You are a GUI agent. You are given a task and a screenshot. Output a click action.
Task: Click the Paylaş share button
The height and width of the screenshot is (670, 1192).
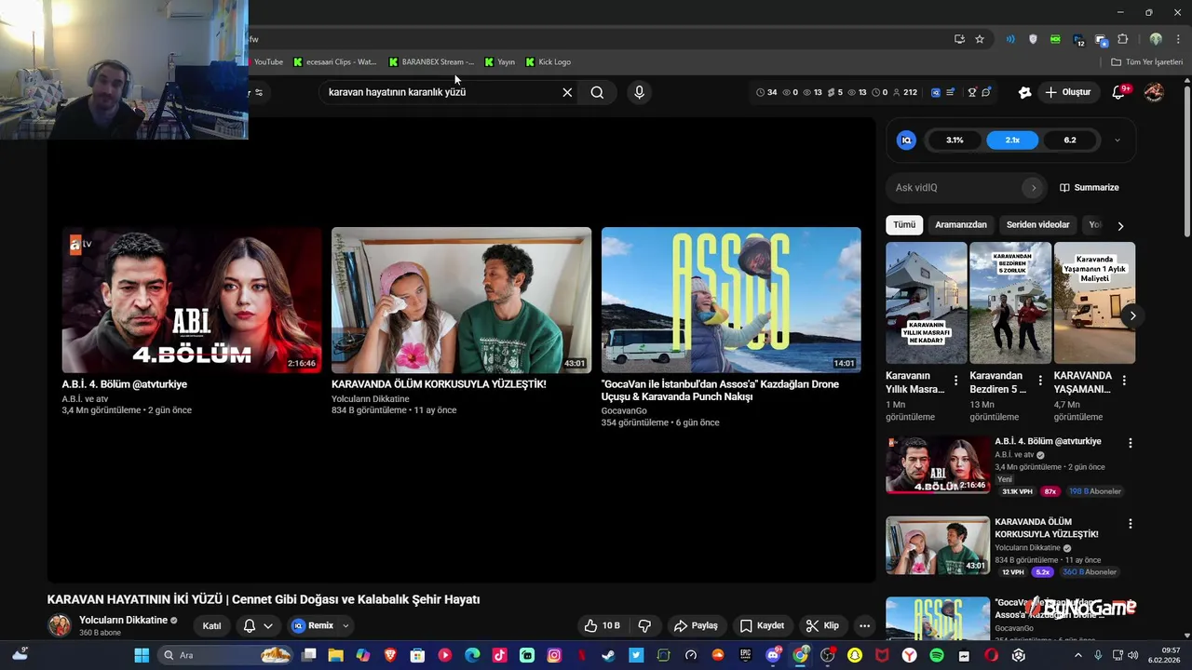pos(696,625)
